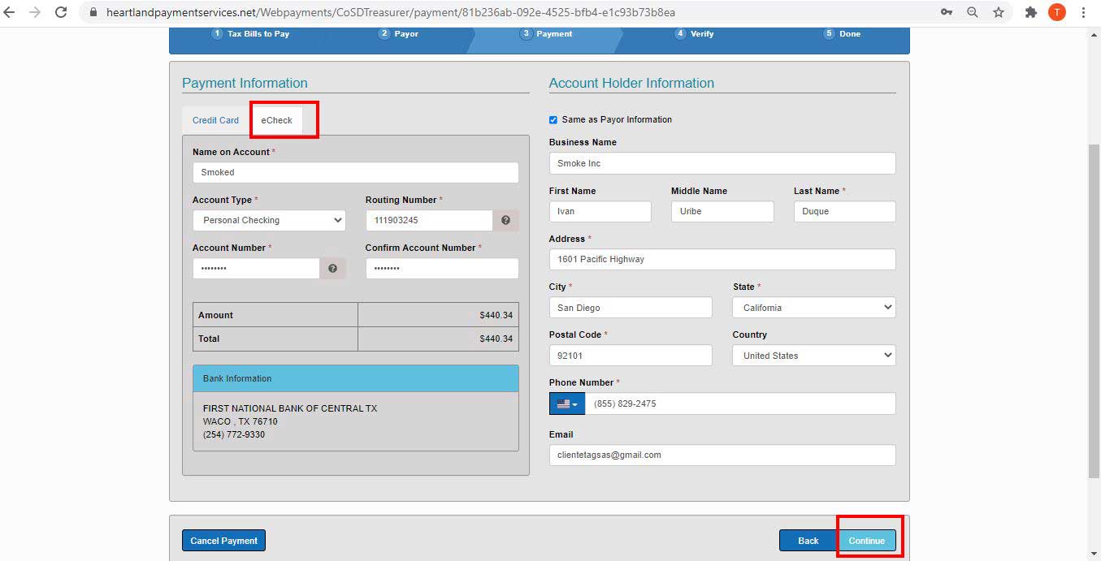Click the zoom magnifier icon in address bar
The height and width of the screenshot is (561, 1101).
point(973,12)
